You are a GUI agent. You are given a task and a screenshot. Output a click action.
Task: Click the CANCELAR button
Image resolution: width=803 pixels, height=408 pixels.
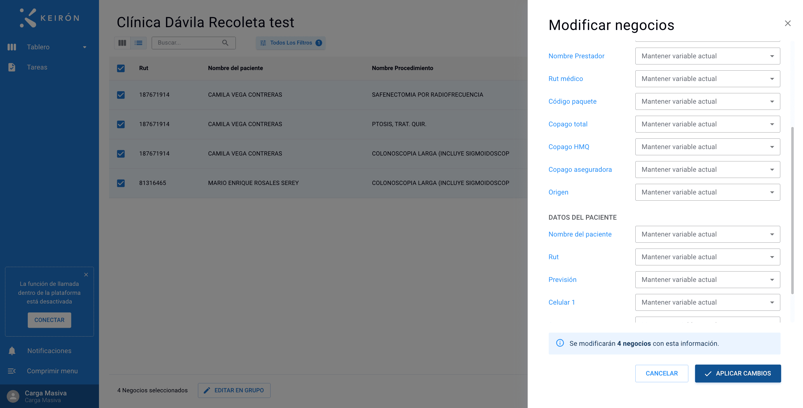tap(661, 374)
